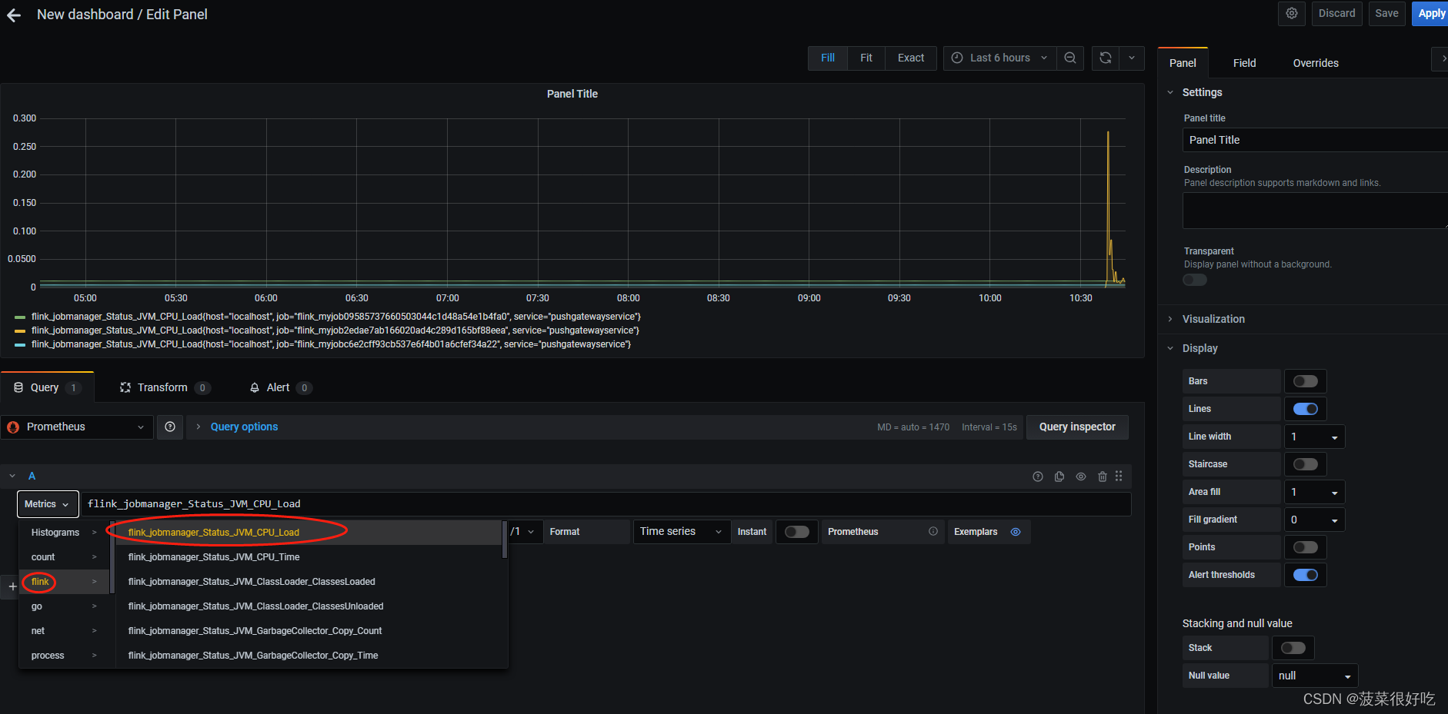Screen dimensions: 1448x714
Task: Show query A help icon
Action: tap(1038, 477)
